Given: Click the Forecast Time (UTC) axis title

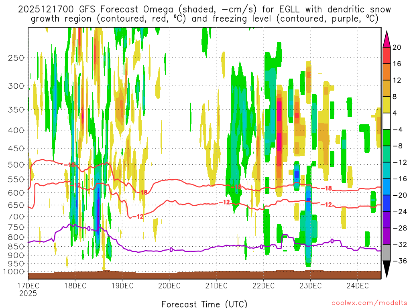Looking at the screenshot, I should click(x=204, y=304).
